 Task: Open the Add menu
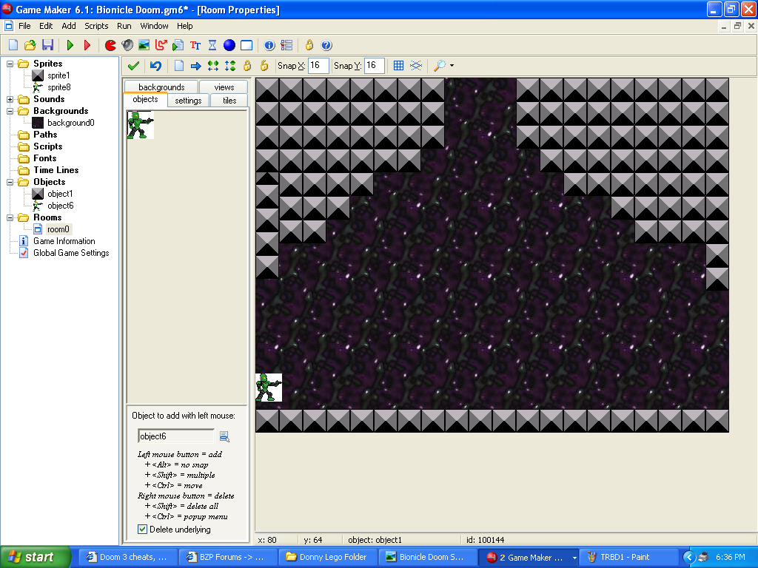[69, 26]
